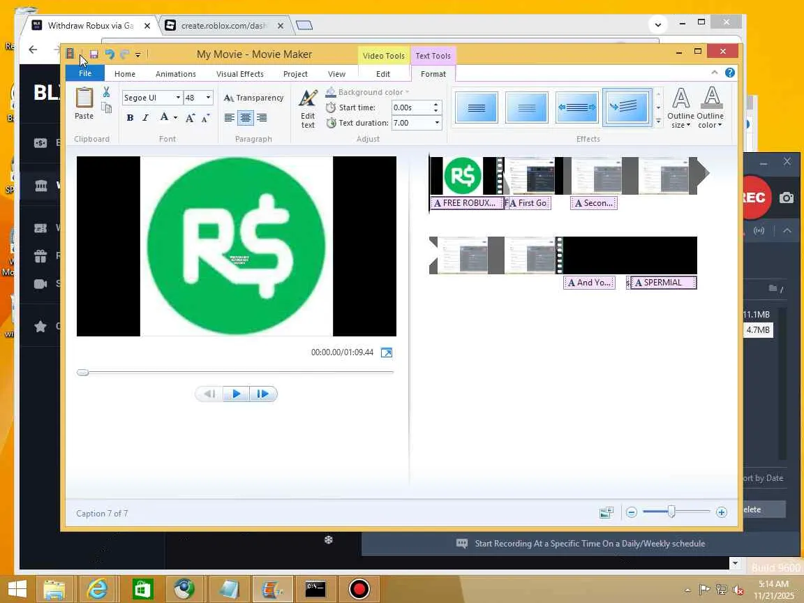The image size is (804, 603).
Task: Click the font color A icon
Action: 164,117
